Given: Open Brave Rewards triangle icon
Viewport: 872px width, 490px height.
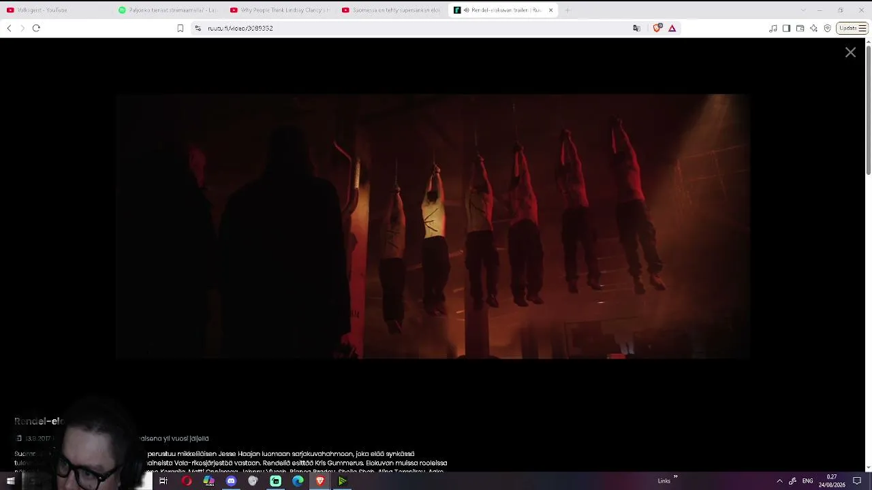Looking at the screenshot, I should coord(672,28).
